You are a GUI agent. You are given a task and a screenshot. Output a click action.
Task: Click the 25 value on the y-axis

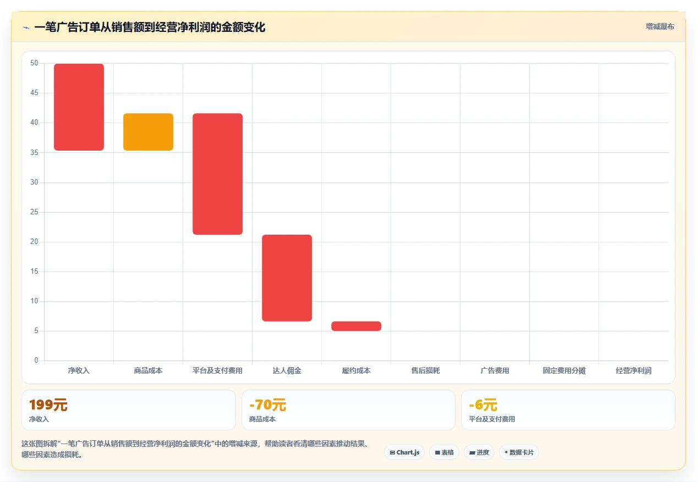(34, 212)
